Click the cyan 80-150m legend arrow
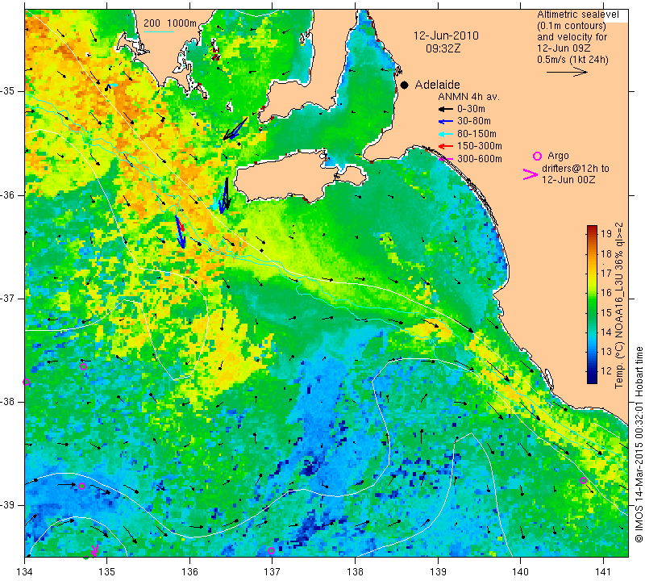The image size is (645, 581). (446, 134)
